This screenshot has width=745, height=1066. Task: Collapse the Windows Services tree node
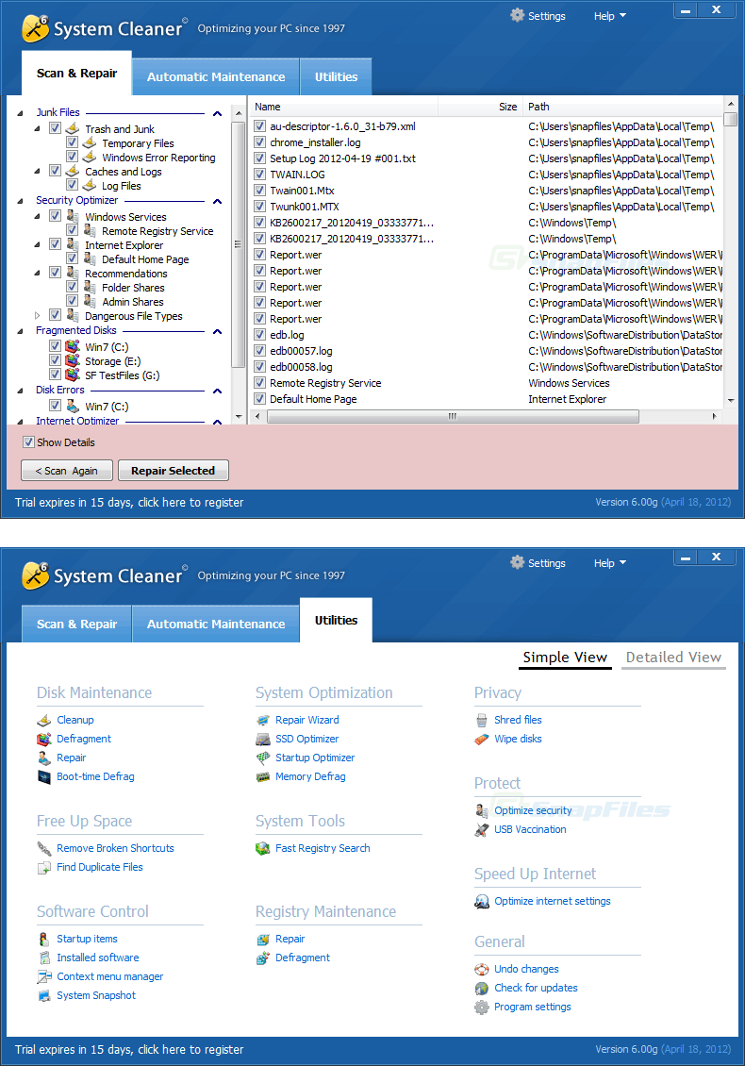(x=38, y=216)
